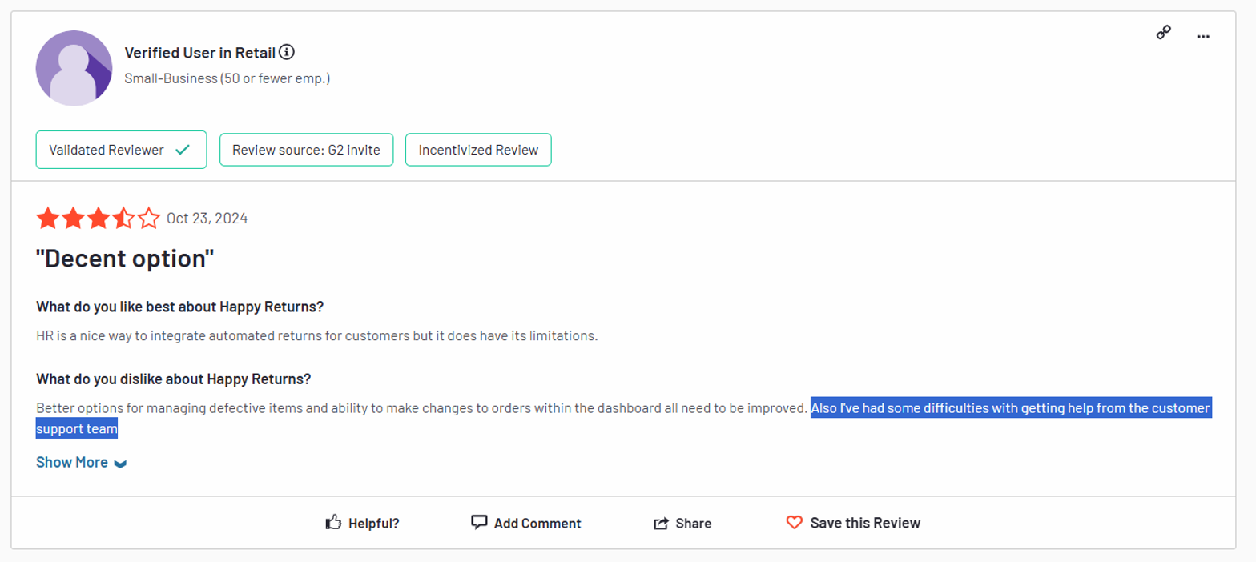Click the Verified User in Retail name

click(200, 53)
